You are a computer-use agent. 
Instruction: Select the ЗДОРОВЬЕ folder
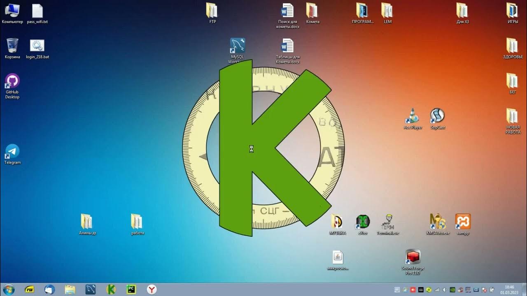tap(513, 49)
